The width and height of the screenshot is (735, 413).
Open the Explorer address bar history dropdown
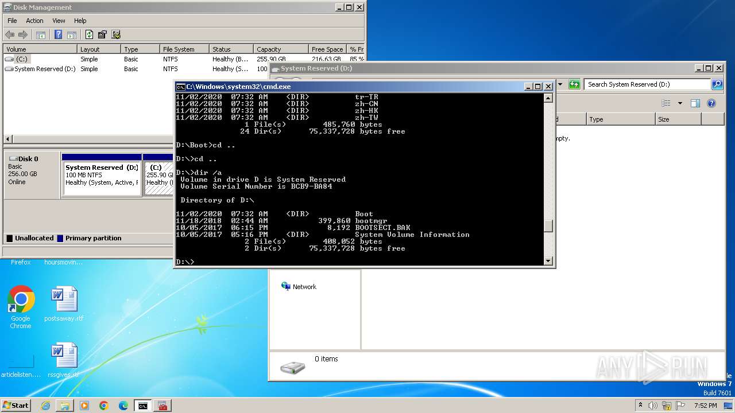559,84
